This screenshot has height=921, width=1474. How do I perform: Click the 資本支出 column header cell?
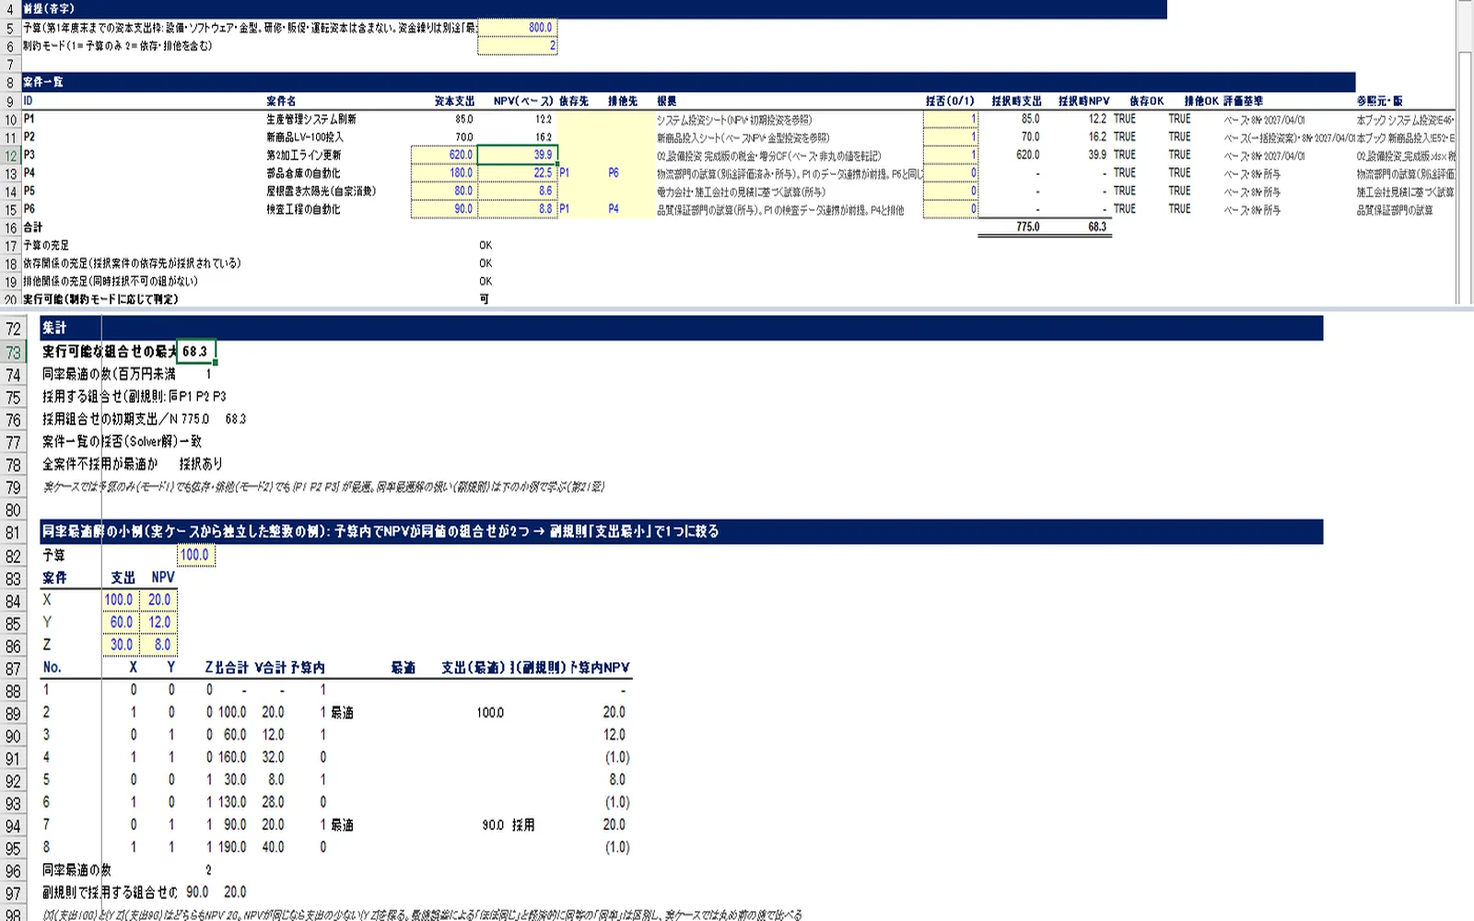click(x=454, y=101)
